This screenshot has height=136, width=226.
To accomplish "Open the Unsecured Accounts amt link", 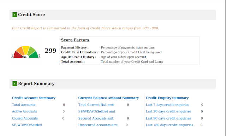I will click(x=98, y=125).
